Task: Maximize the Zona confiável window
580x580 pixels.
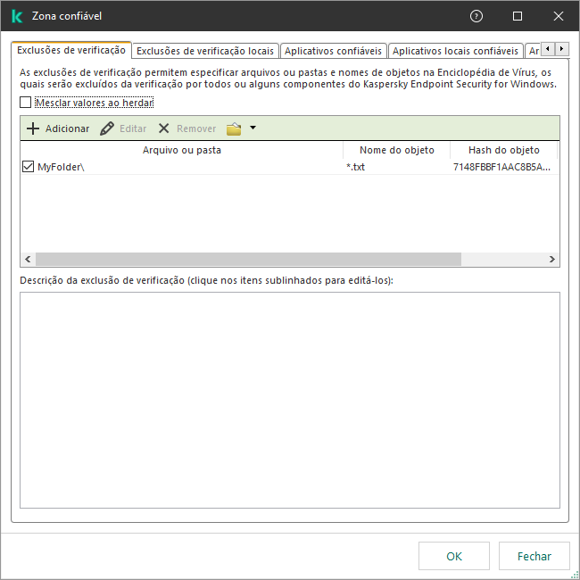Action: [x=518, y=16]
